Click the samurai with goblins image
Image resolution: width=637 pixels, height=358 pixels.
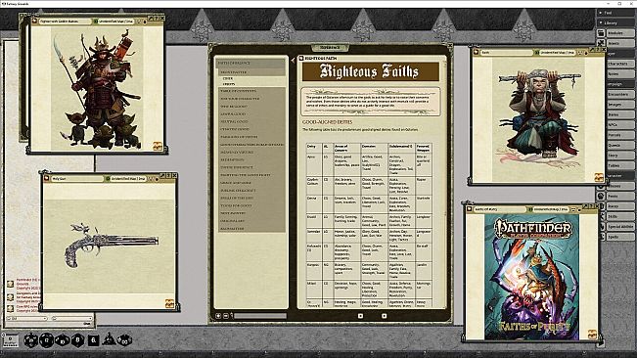pos(97,88)
